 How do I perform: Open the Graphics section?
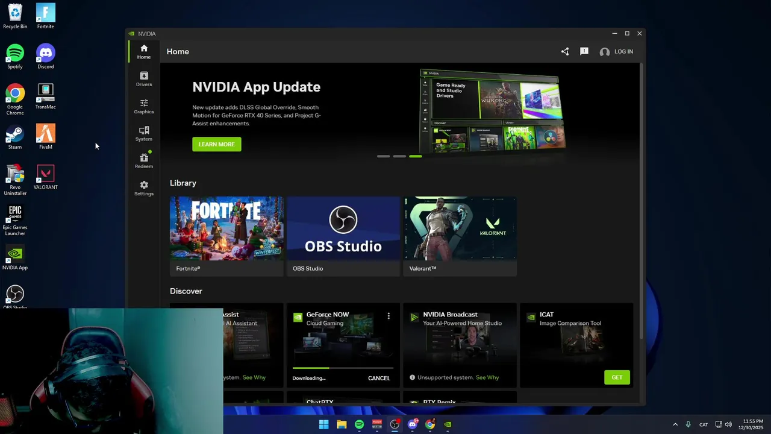pyautogui.click(x=143, y=107)
